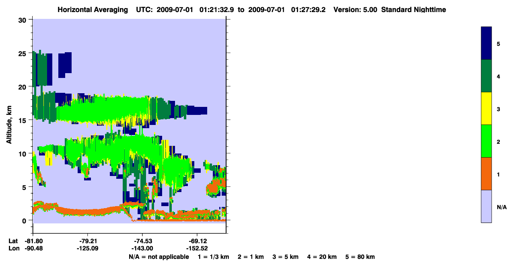Click the dark blue level 5 colorbar segment
Screen dimensions: 523x268
(x=486, y=43)
